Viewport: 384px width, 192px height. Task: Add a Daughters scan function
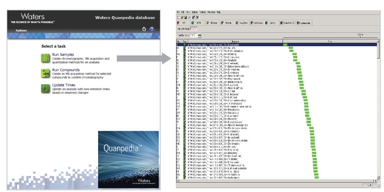(242, 23)
